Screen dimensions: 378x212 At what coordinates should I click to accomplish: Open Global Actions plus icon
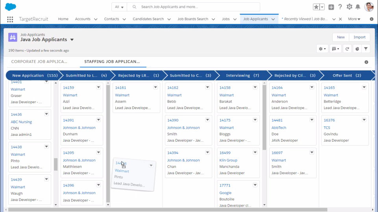pos(331,7)
